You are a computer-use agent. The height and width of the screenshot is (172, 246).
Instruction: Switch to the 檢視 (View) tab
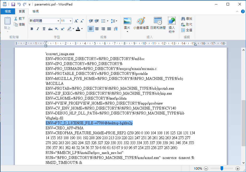tap(36, 11)
